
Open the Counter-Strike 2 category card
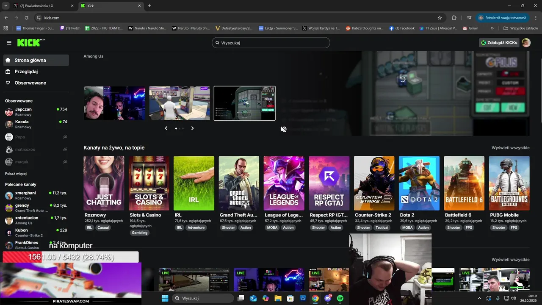tap(374, 183)
